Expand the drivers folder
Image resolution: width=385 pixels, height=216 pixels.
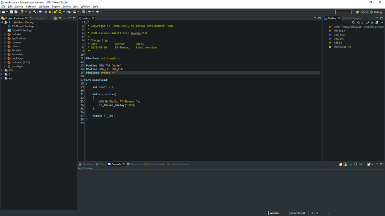(x=5, y=46)
